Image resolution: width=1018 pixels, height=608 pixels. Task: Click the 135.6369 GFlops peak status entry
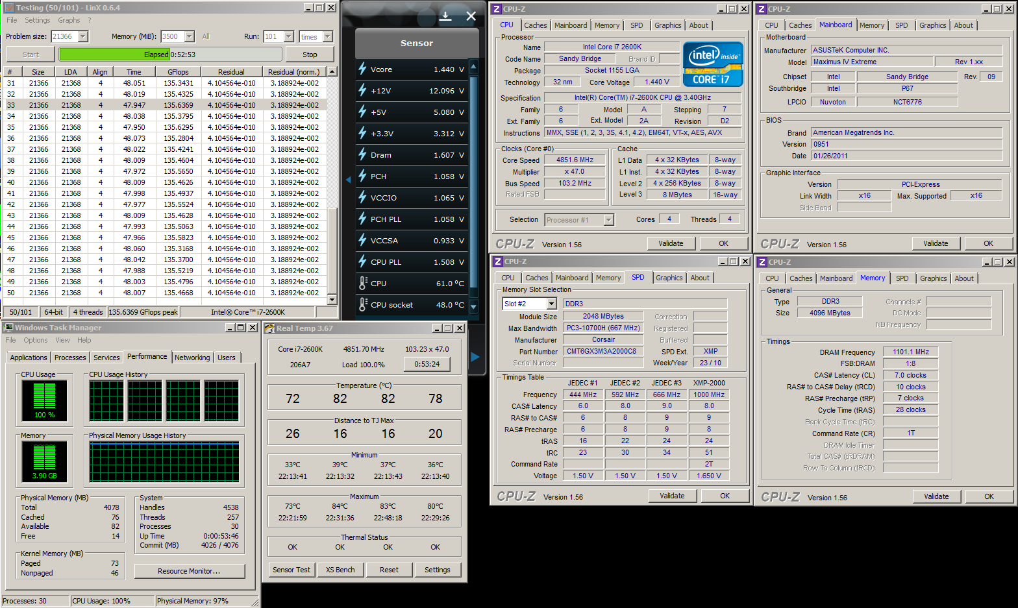click(x=143, y=312)
